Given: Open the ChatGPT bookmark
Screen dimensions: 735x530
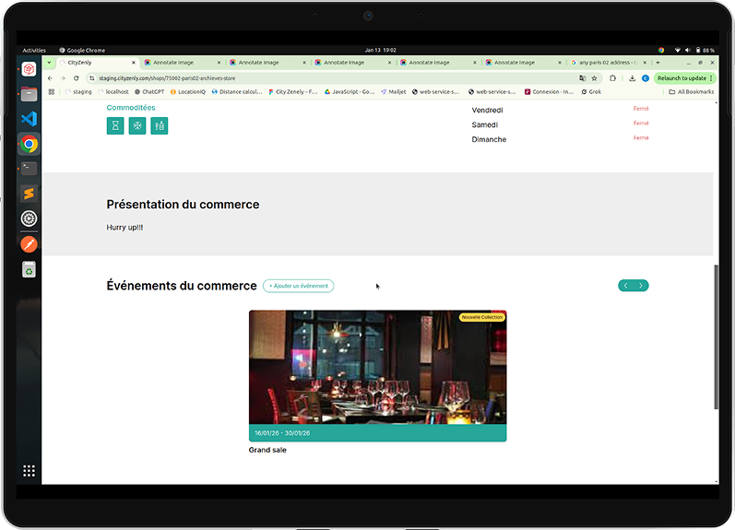Looking at the screenshot, I should point(149,92).
